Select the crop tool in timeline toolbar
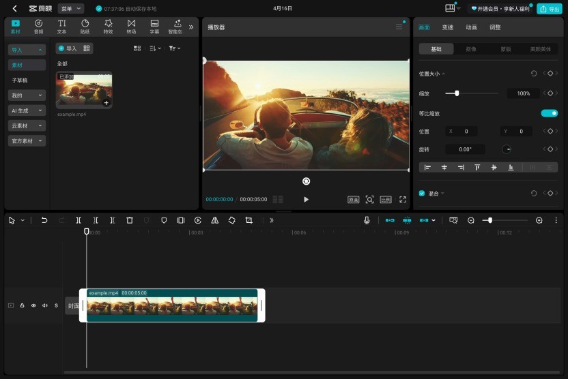568x379 pixels. [x=248, y=220]
